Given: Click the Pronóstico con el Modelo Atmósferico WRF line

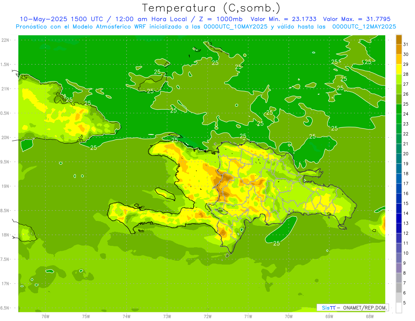Looking at the screenshot, I should pyautogui.click(x=206, y=27).
